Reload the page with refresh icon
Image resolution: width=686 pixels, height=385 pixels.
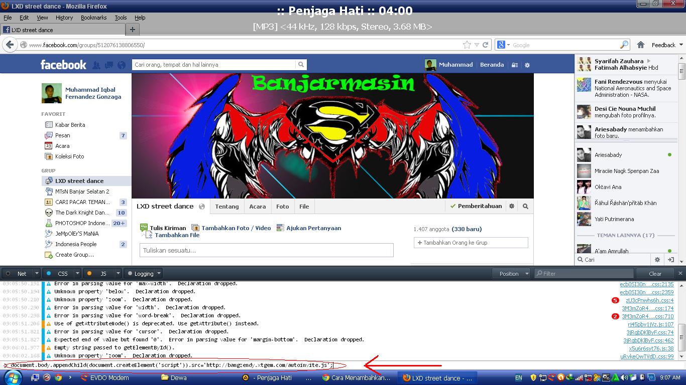tap(486, 45)
